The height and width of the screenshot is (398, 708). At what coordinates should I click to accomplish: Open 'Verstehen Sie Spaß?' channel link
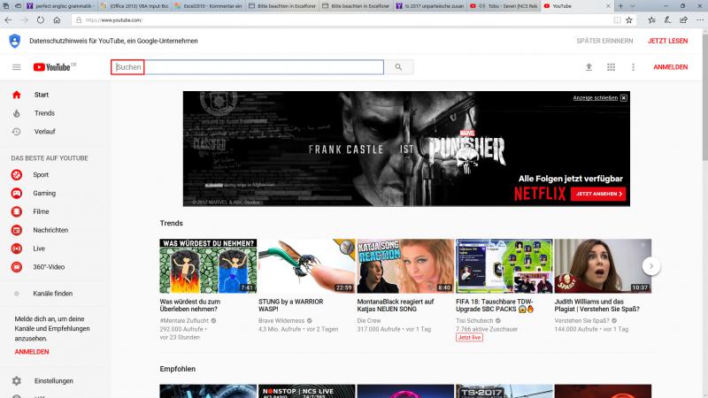pyautogui.click(x=582, y=321)
